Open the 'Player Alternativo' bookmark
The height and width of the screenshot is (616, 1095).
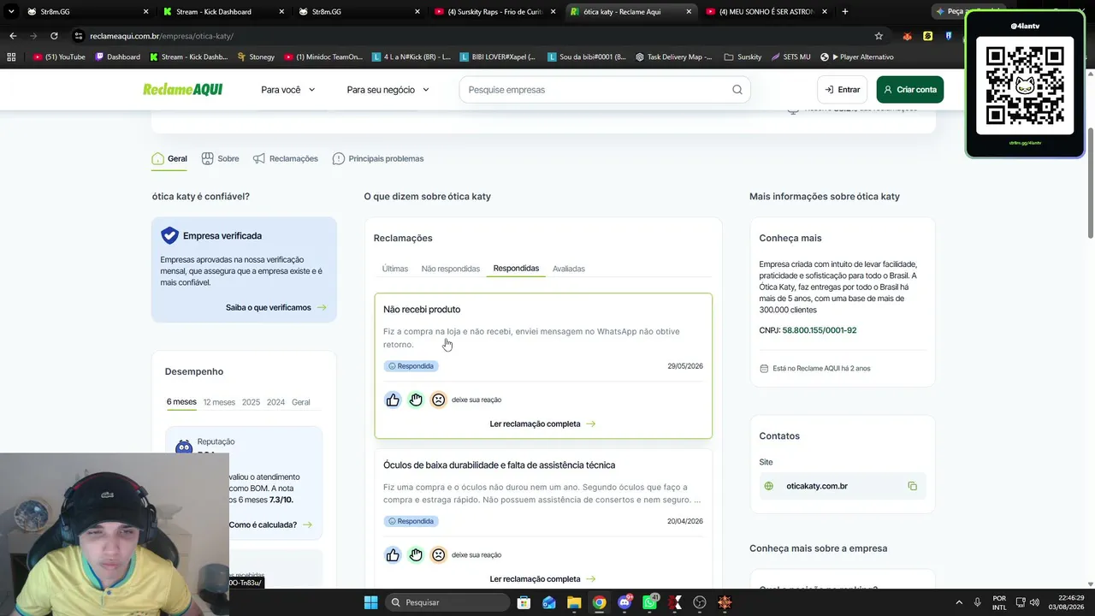tap(856, 56)
